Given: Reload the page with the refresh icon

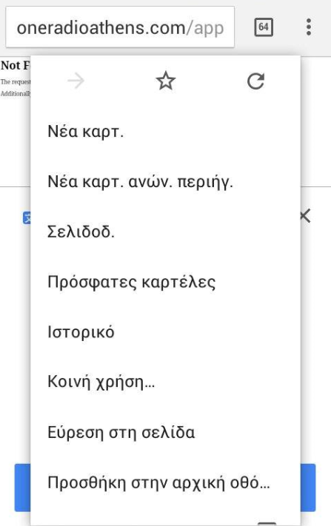Looking at the screenshot, I should [255, 81].
